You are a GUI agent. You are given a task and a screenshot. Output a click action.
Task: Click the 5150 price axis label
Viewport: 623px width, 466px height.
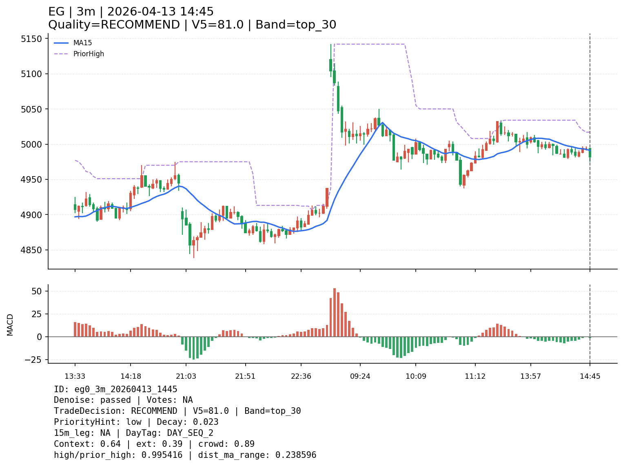click(x=31, y=39)
